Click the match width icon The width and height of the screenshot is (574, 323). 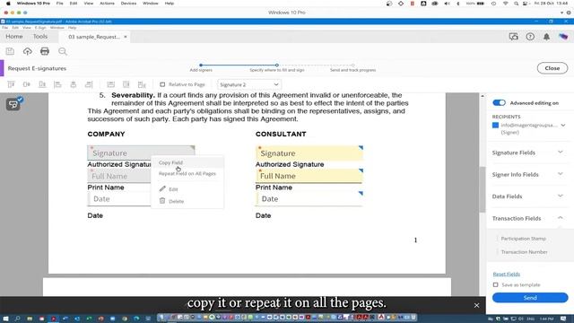tap(110, 84)
